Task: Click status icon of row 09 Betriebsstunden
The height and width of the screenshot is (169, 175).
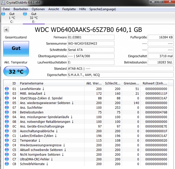Action: (7, 112)
